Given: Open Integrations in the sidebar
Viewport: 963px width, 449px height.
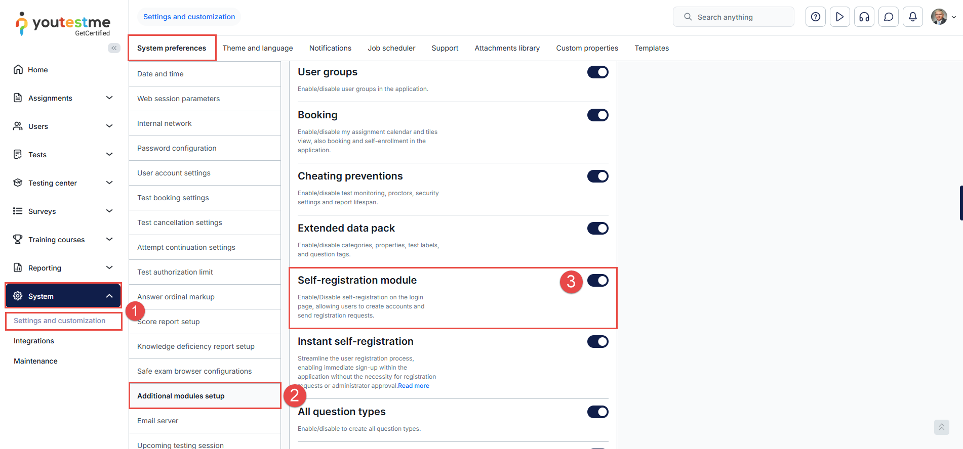Looking at the screenshot, I should [x=34, y=341].
